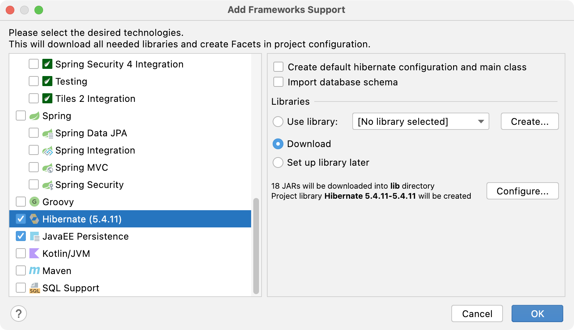Click the Testing framework icon

pos(47,81)
